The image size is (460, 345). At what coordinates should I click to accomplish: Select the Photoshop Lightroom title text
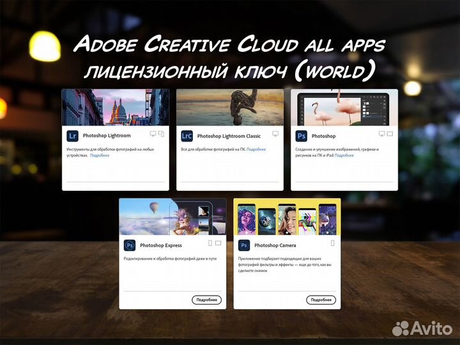click(x=107, y=136)
